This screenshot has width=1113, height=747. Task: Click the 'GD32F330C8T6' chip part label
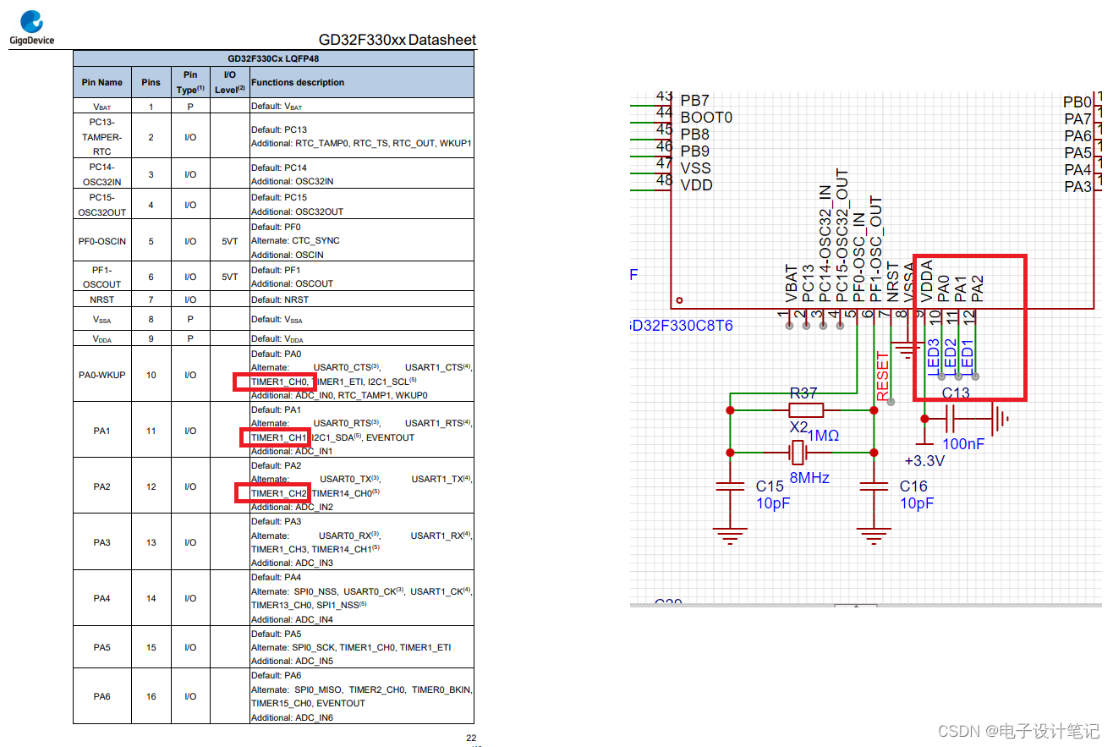click(x=683, y=326)
